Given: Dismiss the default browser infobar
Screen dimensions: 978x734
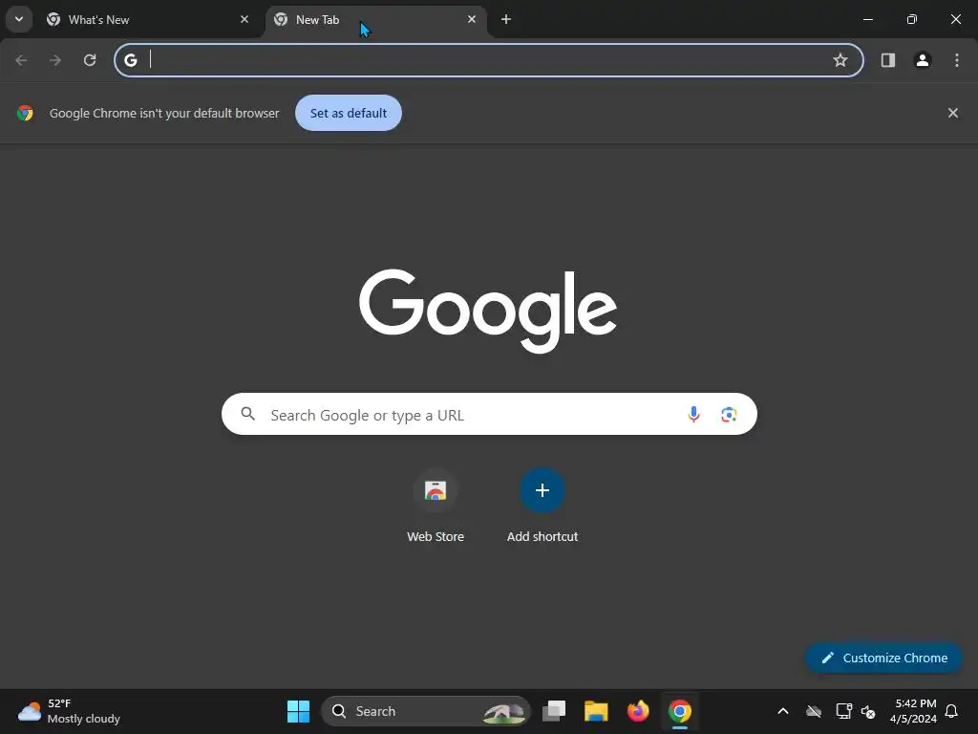Looking at the screenshot, I should 952,113.
